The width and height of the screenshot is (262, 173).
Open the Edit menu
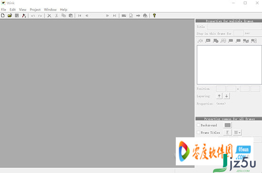pos(12,10)
